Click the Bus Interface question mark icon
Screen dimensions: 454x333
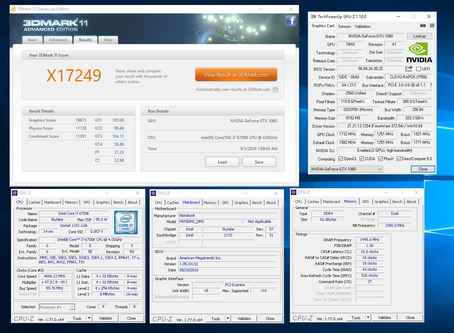431,85
